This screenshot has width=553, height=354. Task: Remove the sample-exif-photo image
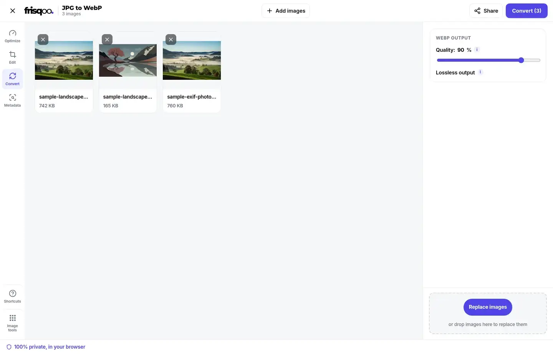click(171, 40)
